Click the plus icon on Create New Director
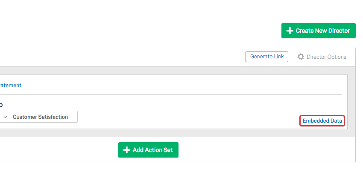This screenshot has height=181, width=363. point(290,31)
